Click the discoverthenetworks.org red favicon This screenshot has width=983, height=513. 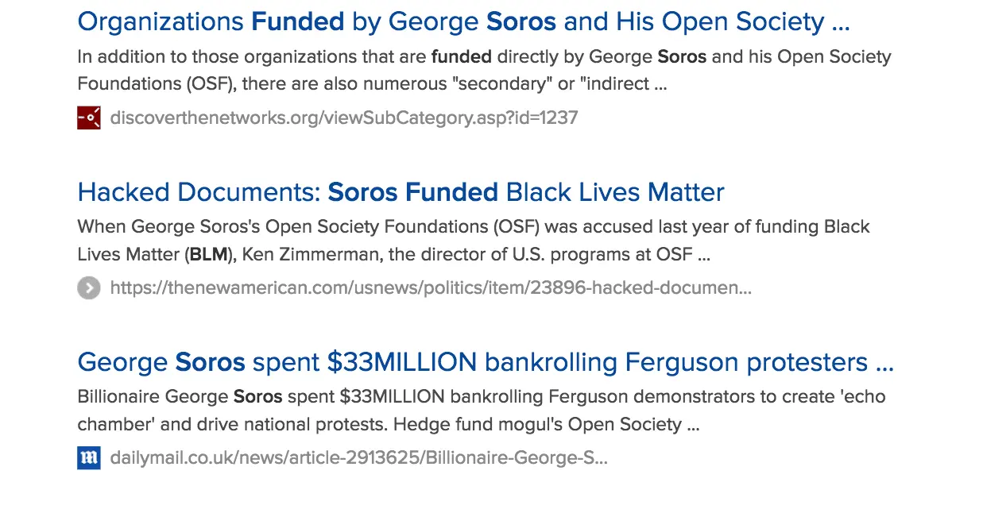(89, 118)
